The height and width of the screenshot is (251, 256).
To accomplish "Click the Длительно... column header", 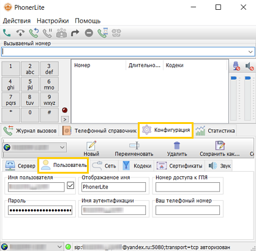I will (x=145, y=65).
